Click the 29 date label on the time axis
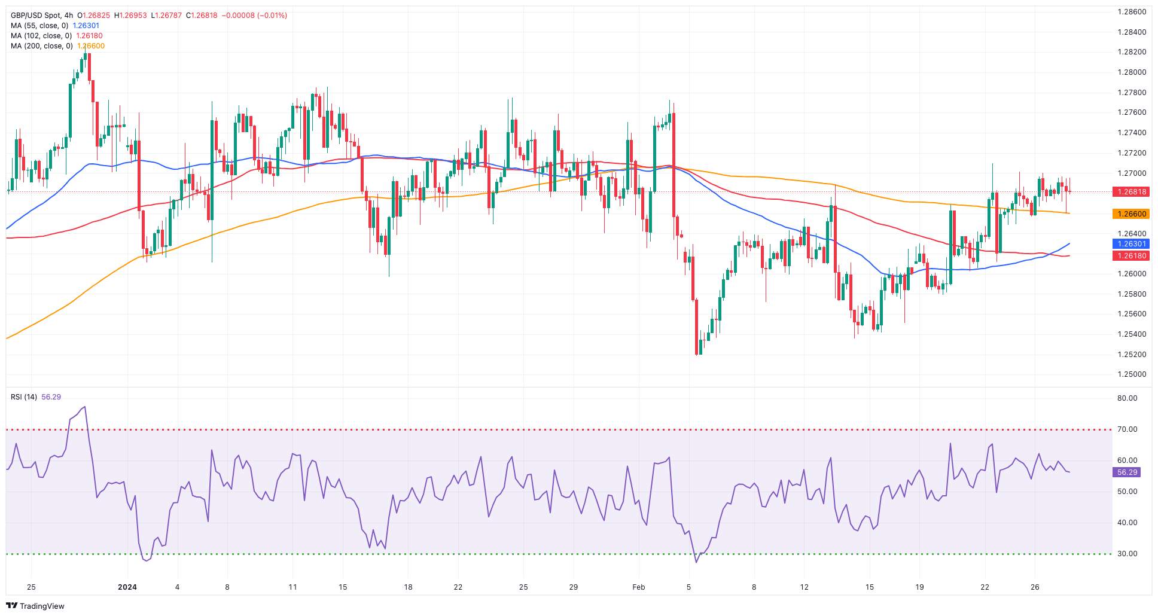1158x616 pixels. (573, 587)
